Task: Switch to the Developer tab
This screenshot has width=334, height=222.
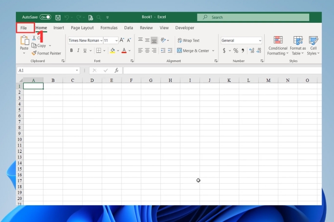Action: click(185, 28)
